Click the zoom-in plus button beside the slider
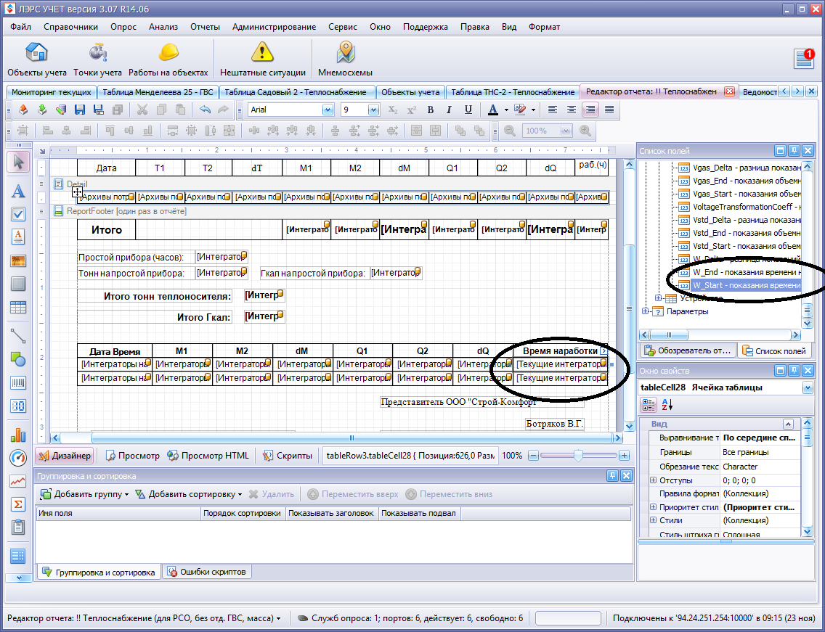 tap(624, 456)
